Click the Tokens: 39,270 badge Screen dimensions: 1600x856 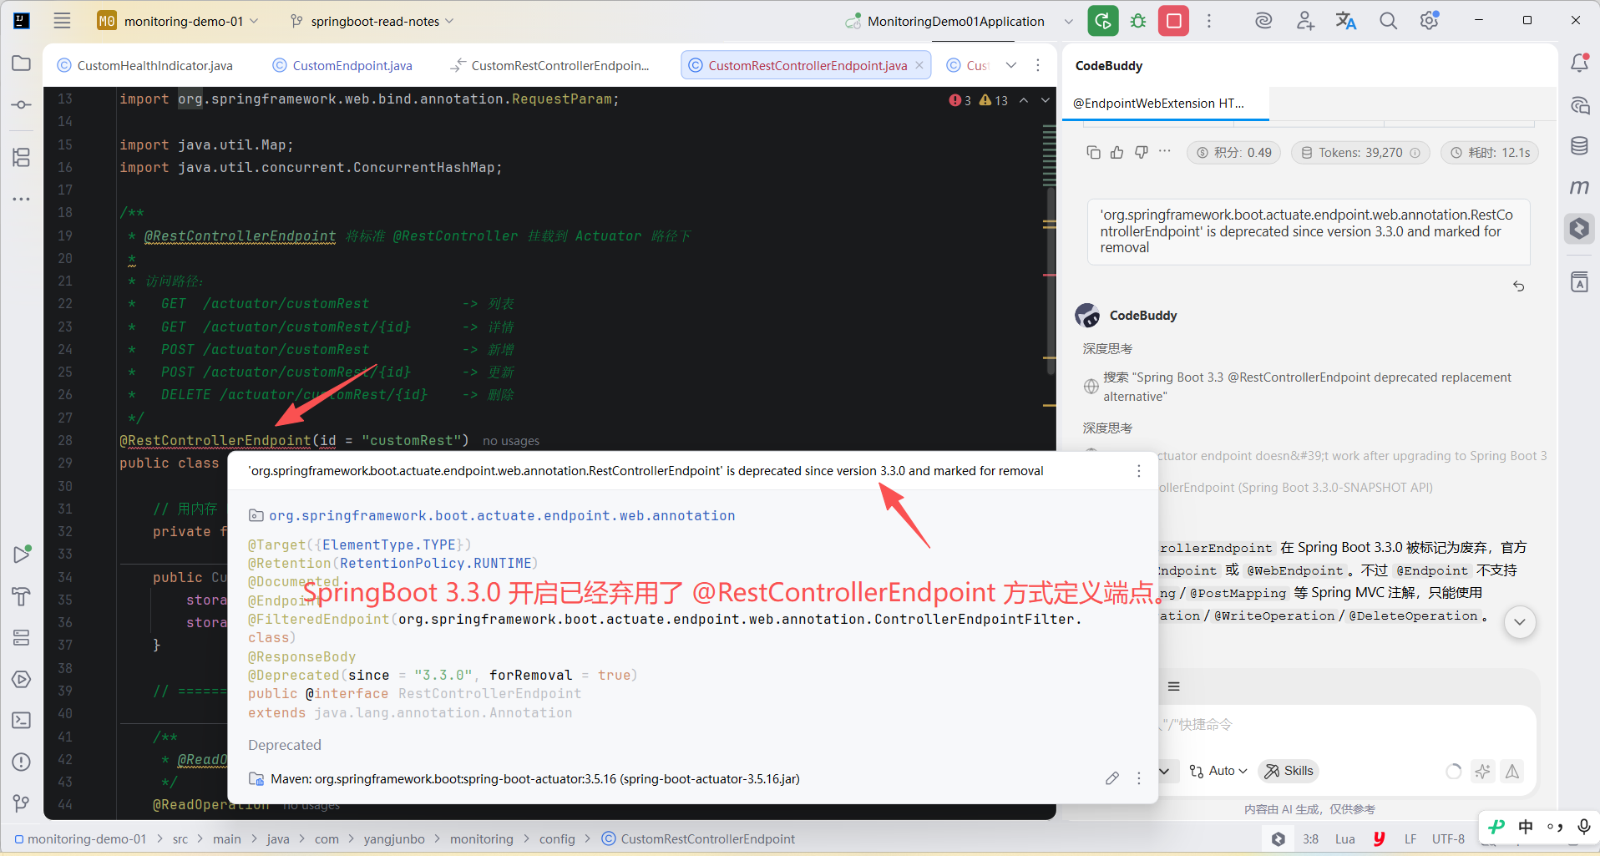(1361, 153)
